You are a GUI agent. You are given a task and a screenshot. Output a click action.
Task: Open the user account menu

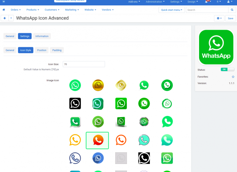coord(230,2)
